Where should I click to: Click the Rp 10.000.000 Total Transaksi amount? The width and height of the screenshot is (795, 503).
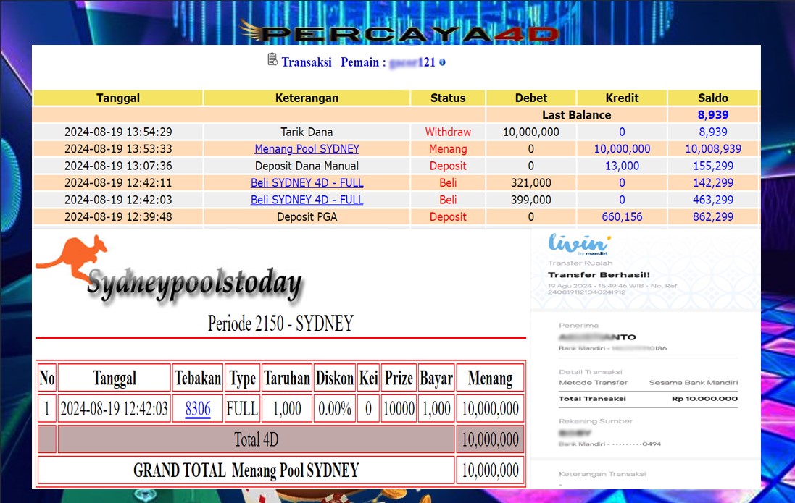704,399
